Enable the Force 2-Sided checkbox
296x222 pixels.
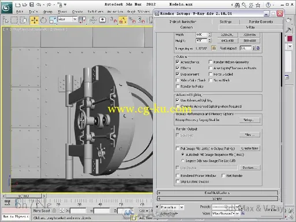210,74
